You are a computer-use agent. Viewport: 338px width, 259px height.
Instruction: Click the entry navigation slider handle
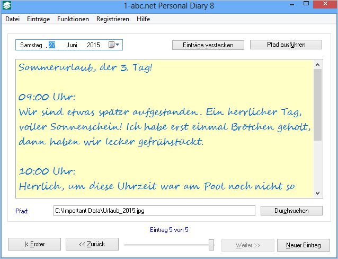tap(211, 245)
